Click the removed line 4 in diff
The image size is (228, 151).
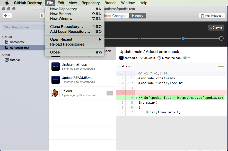pyautogui.click(x=172, y=93)
